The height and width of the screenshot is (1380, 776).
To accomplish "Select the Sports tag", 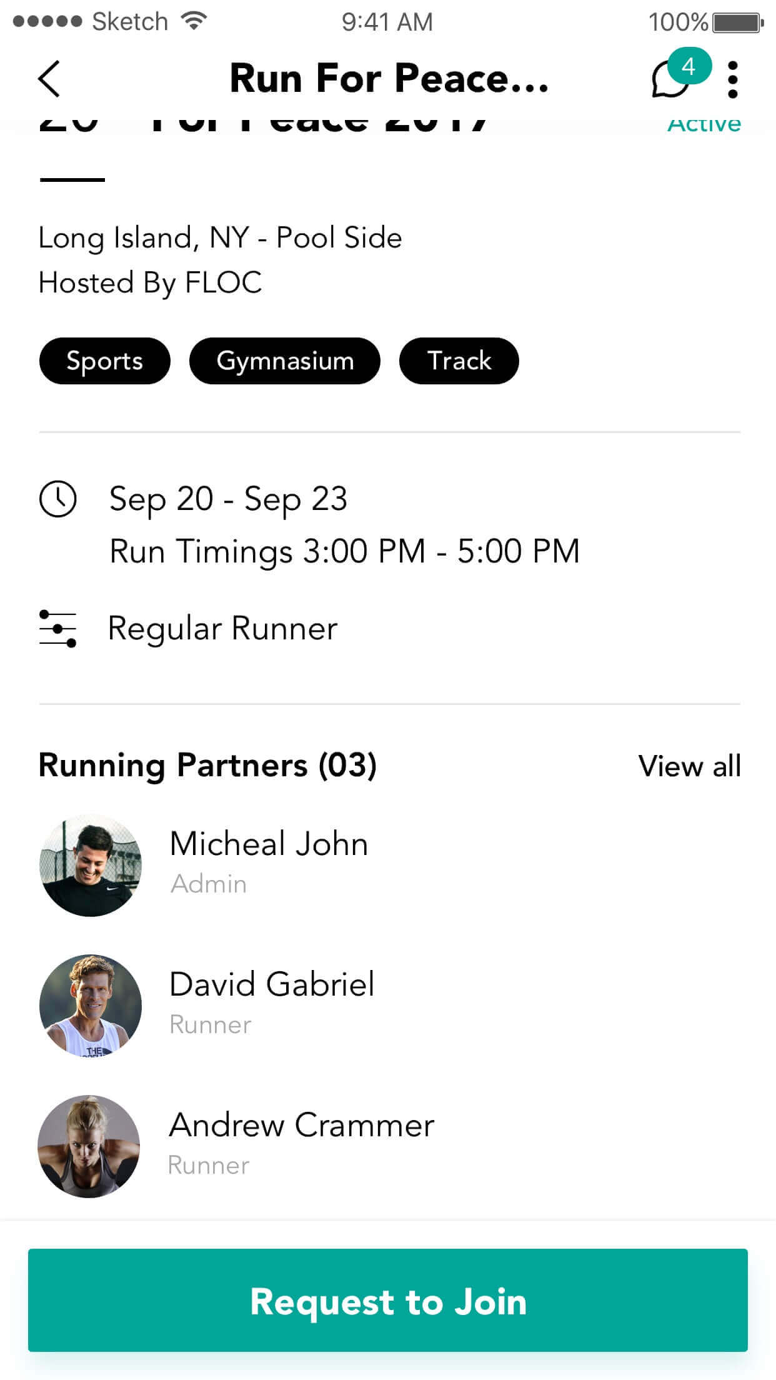I will [x=104, y=361].
